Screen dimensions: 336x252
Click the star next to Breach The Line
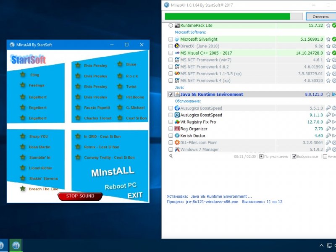23,189
